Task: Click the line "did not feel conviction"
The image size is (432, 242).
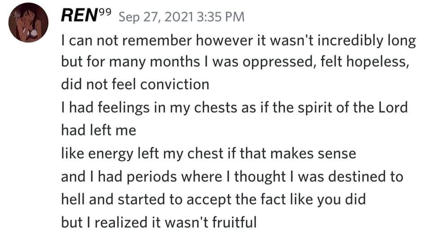Action: (x=135, y=84)
